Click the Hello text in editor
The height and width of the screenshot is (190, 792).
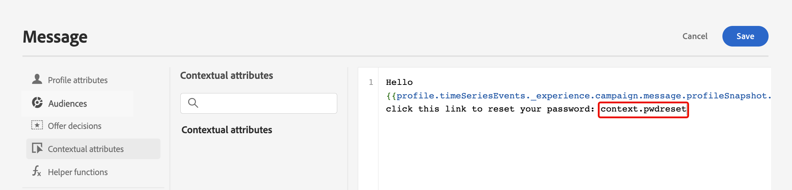(x=399, y=82)
